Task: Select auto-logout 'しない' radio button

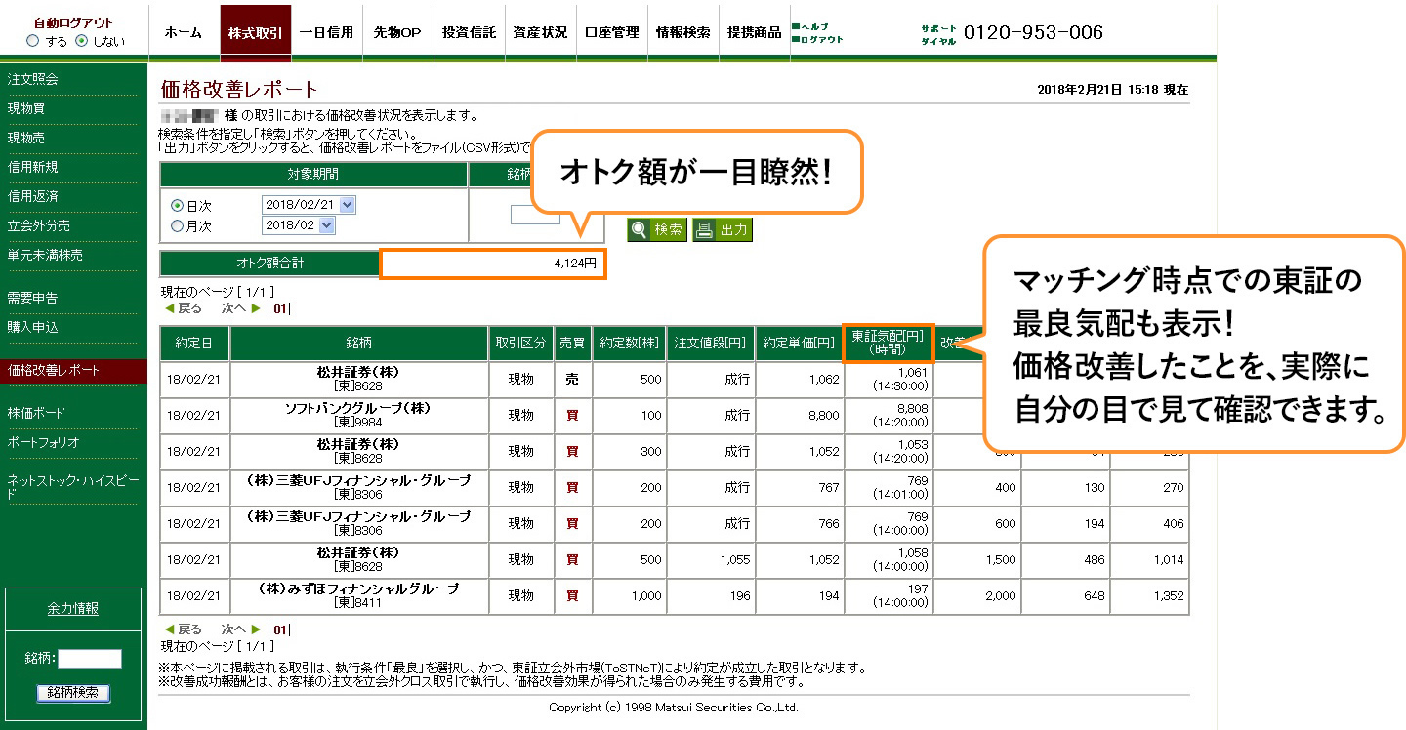Action: click(x=81, y=41)
